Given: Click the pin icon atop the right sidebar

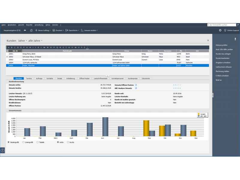Looking at the screenshot, I should [235, 39].
